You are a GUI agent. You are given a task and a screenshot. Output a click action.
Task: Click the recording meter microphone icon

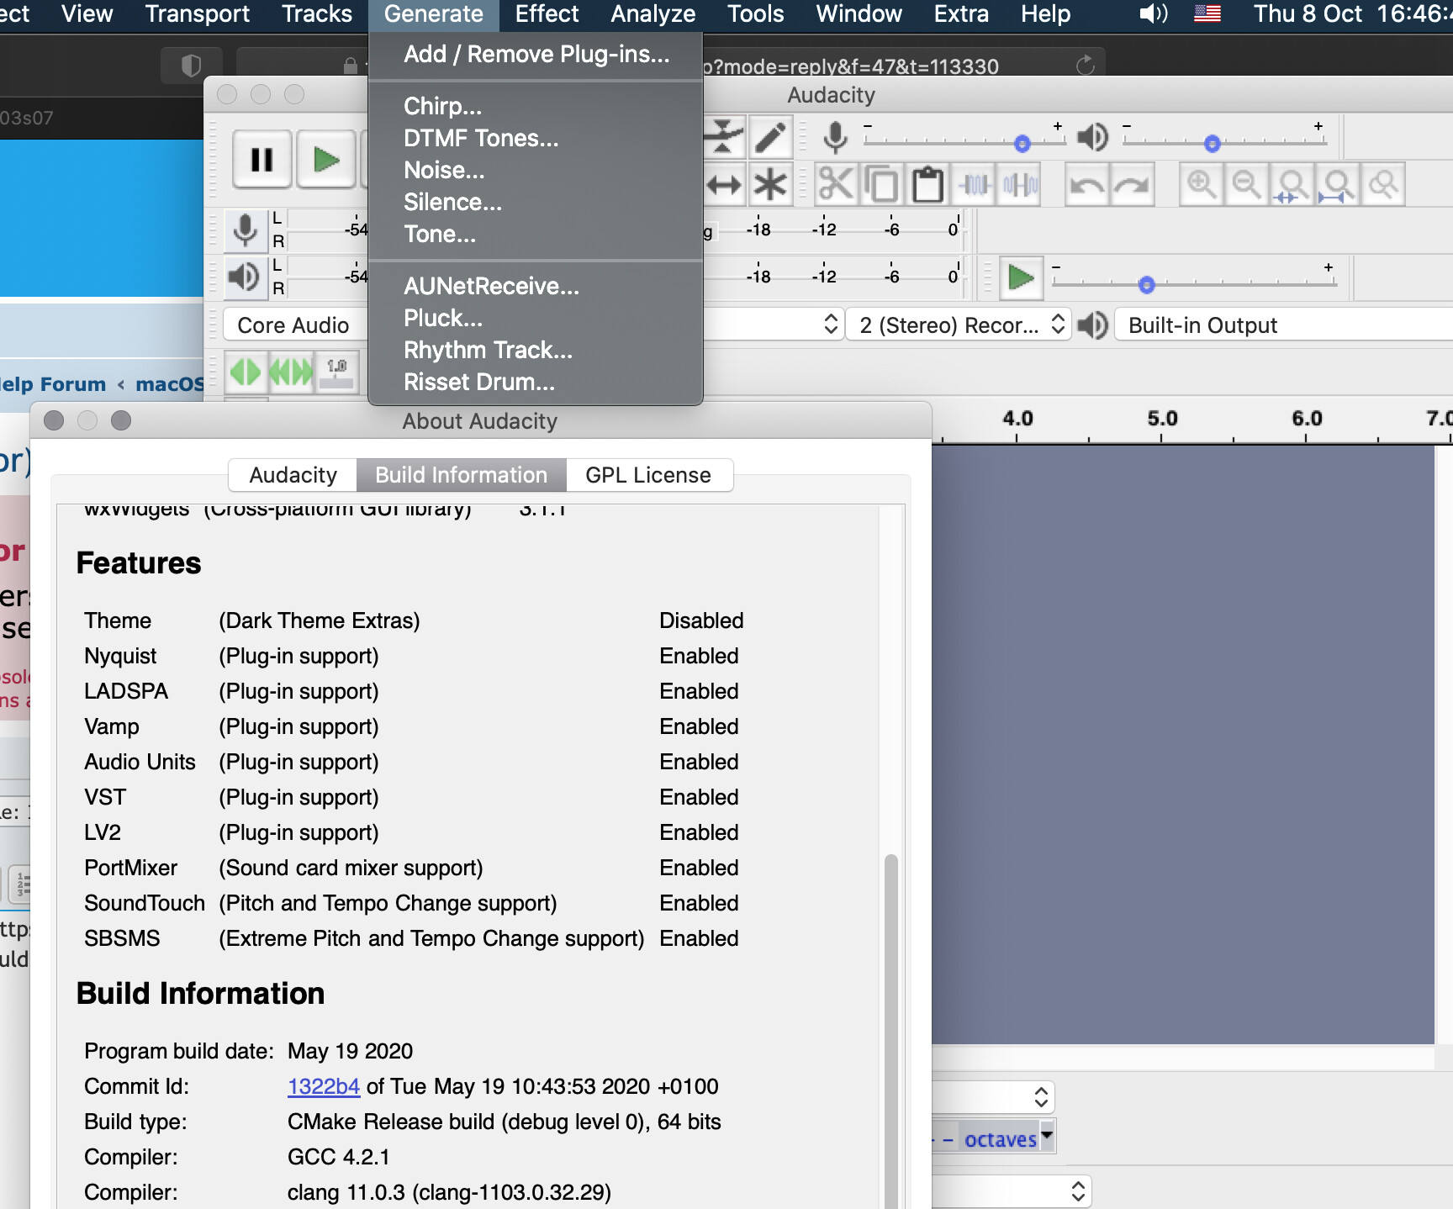coord(245,230)
